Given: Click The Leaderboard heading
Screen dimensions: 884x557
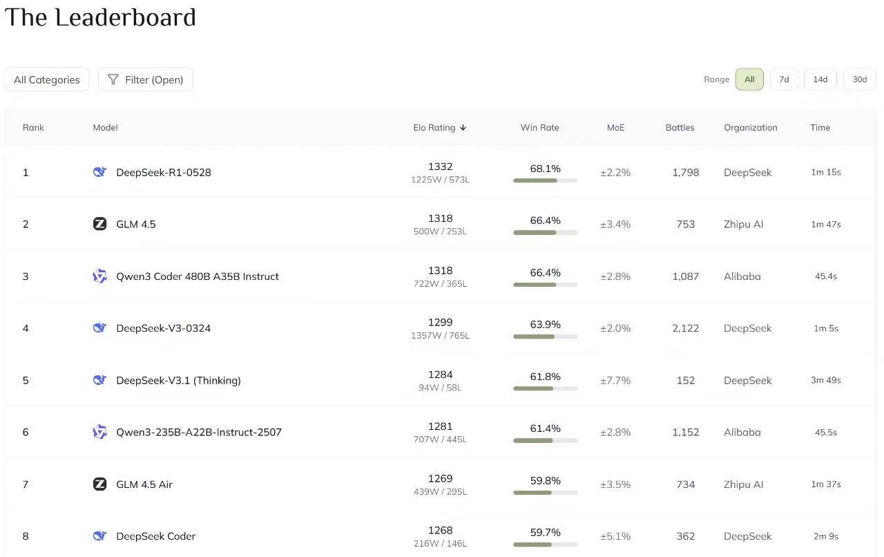Looking at the screenshot, I should 100,17.
